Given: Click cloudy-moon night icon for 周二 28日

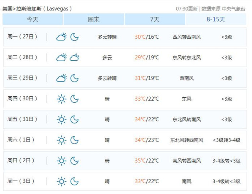Looking at the screenshot, I should [x=74, y=57].
